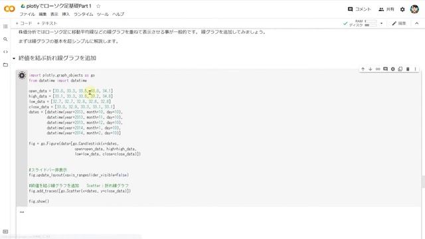Click the fig = go.Figure line

(x=74, y=143)
